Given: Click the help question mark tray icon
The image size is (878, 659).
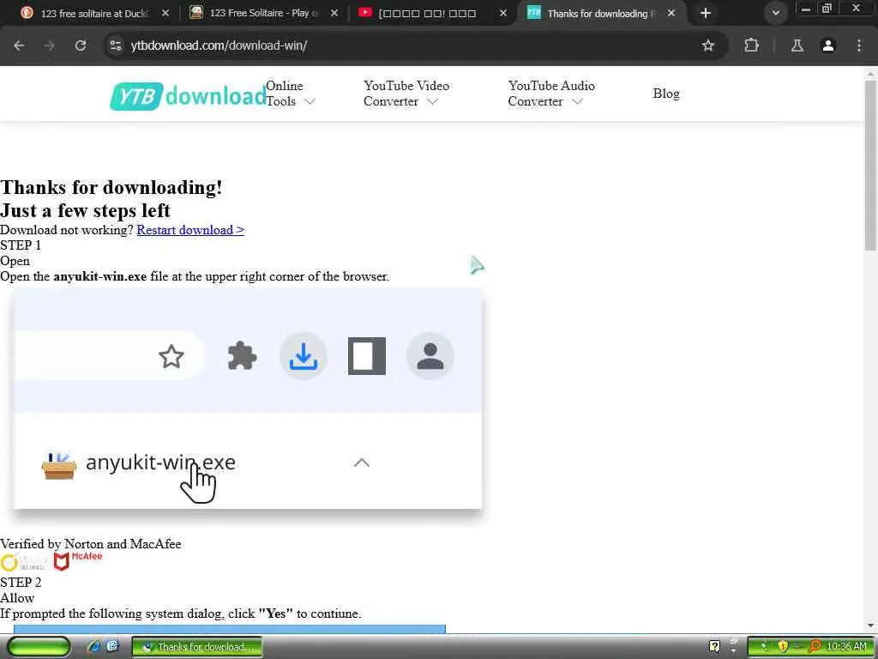Looking at the screenshot, I should [x=714, y=647].
